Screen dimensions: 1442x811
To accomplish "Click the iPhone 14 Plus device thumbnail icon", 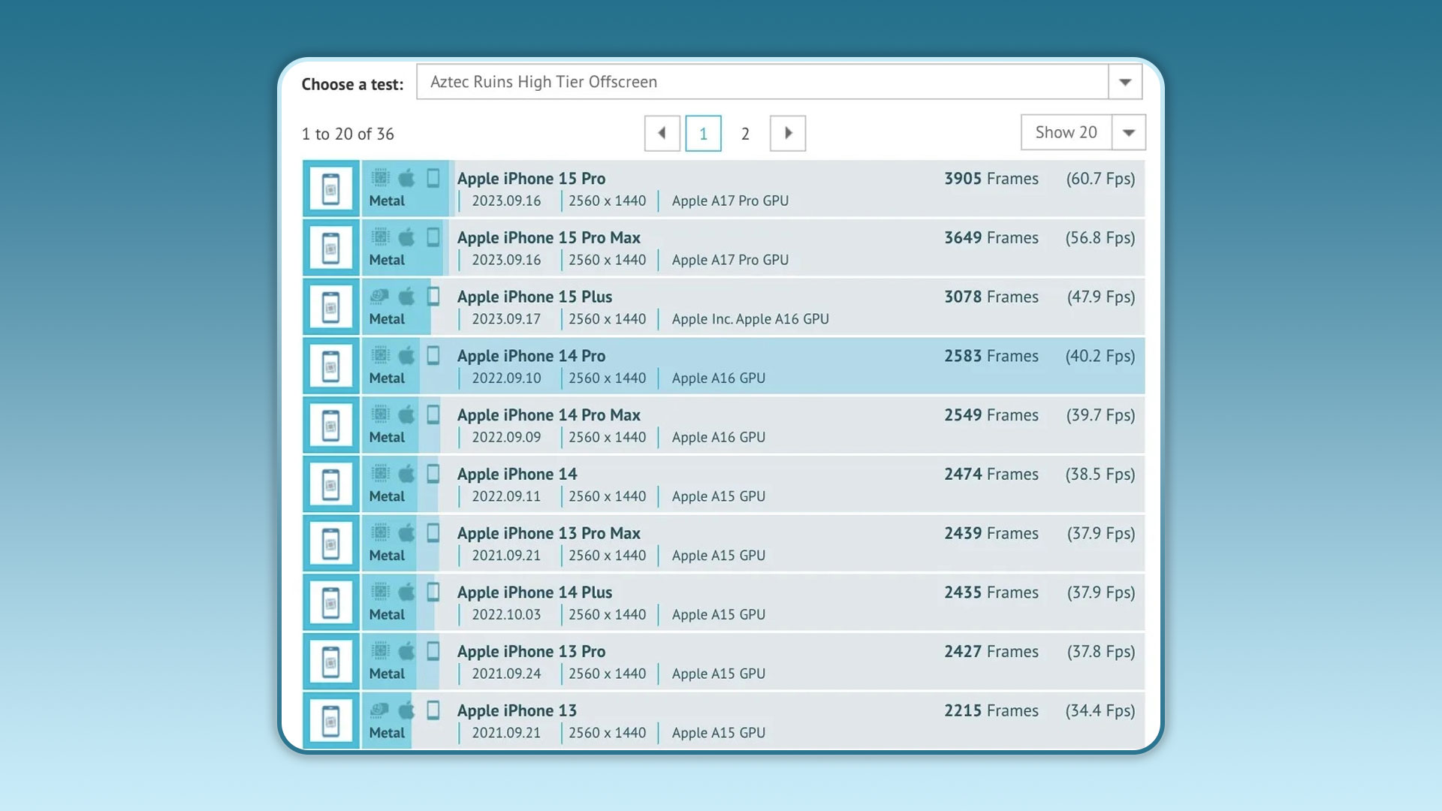I will pyautogui.click(x=331, y=603).
